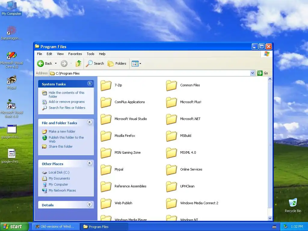Viewport: 308px width, 231px height.
Task: Click the Go button
Action: (x=263, y=73)
